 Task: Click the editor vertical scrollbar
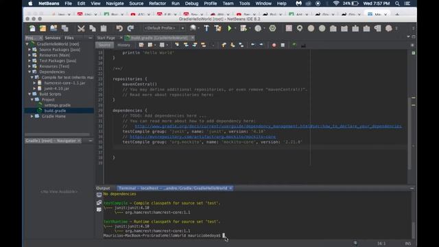(410, 133)
